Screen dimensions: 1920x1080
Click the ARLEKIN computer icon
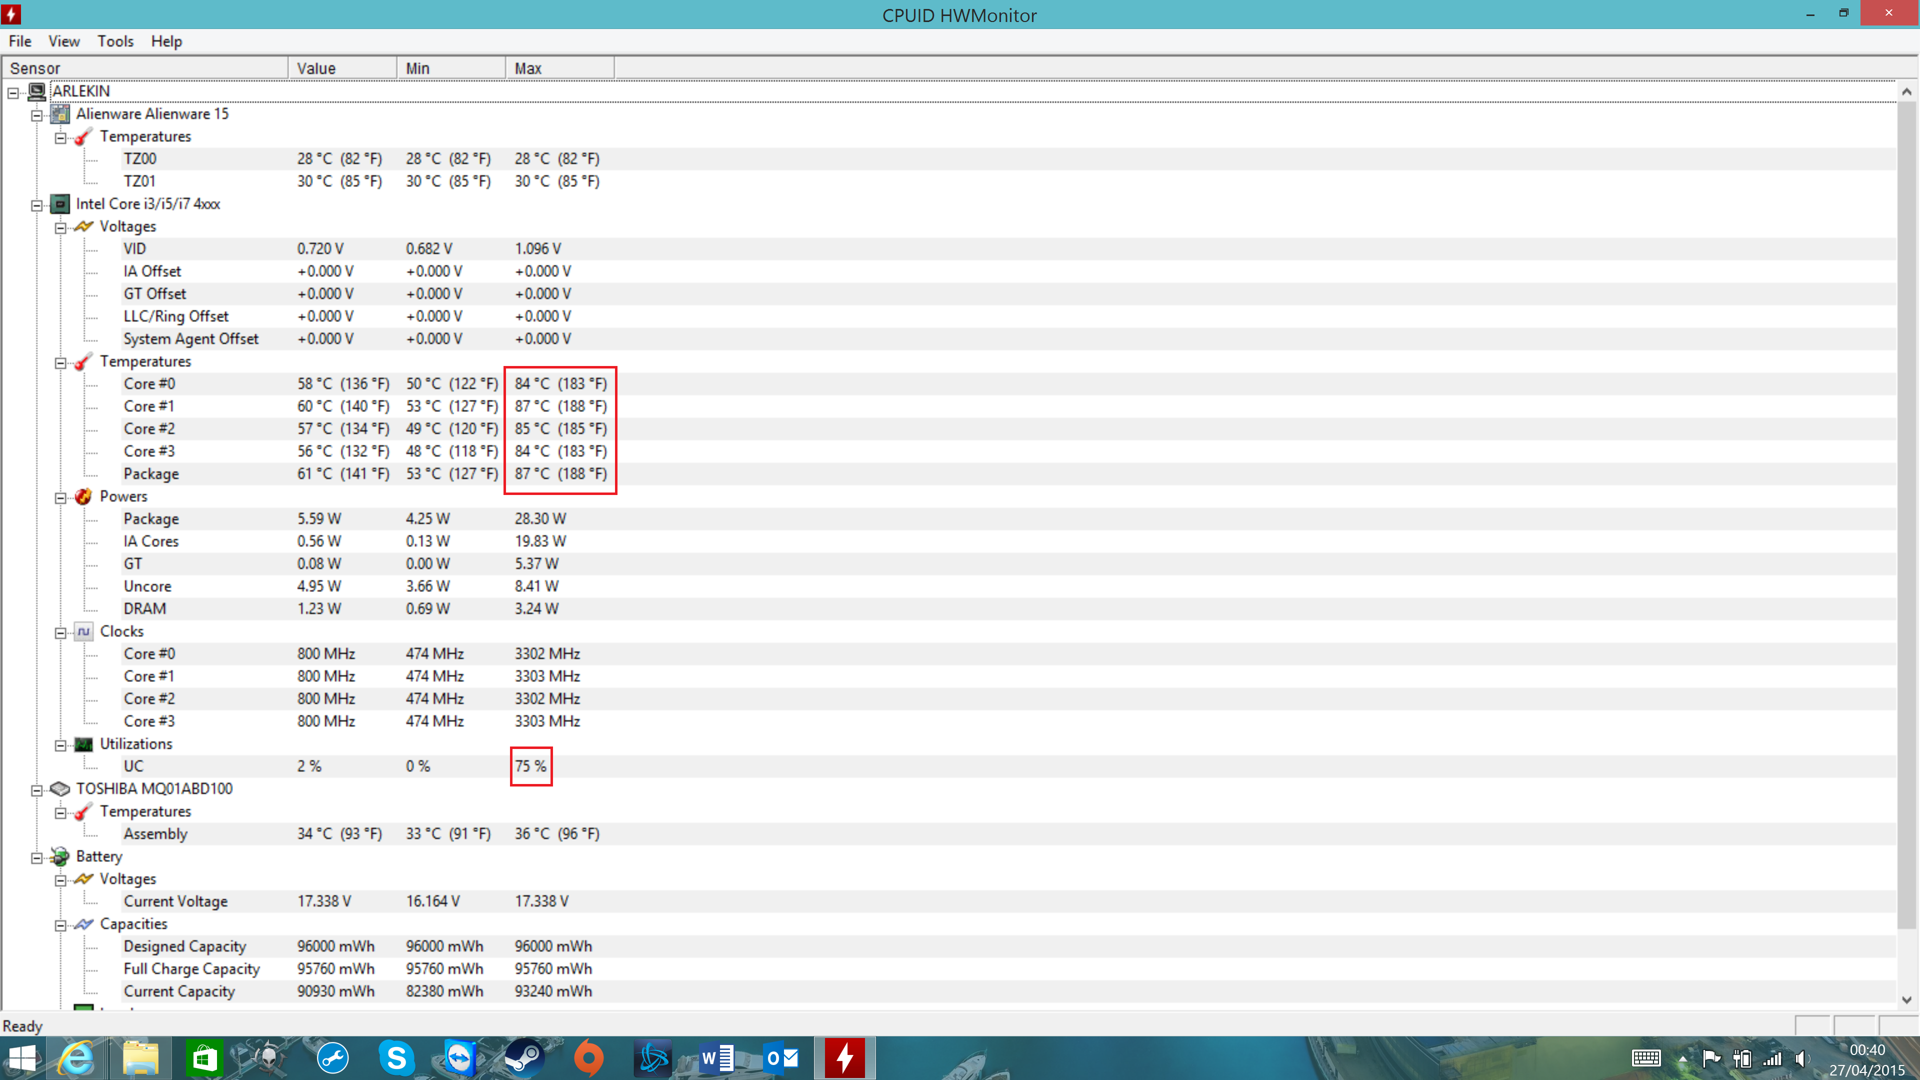pos(36,91)
